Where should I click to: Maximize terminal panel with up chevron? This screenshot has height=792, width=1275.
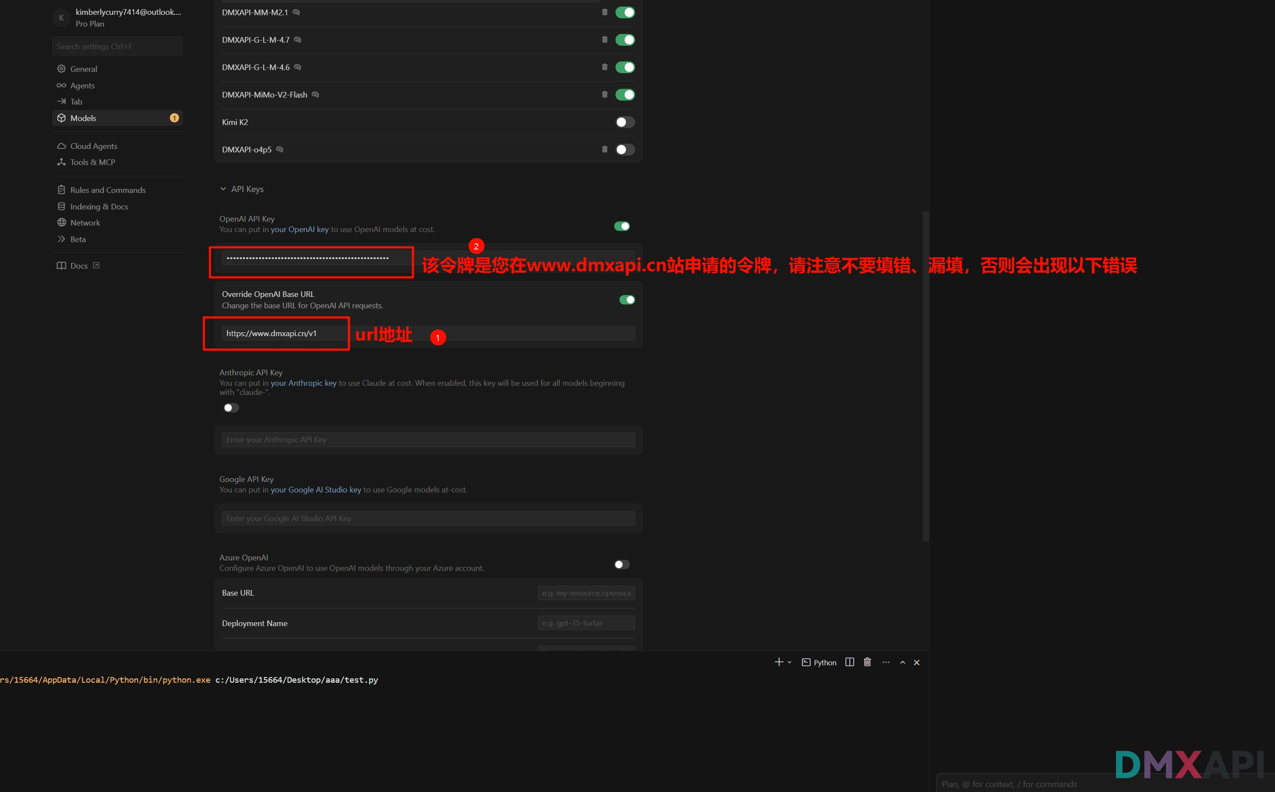click(903, 662)
